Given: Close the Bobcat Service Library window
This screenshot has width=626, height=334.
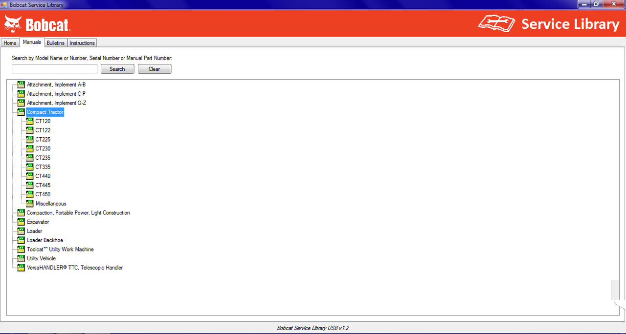Looking at the screenshot, I should tap(614, 4).
